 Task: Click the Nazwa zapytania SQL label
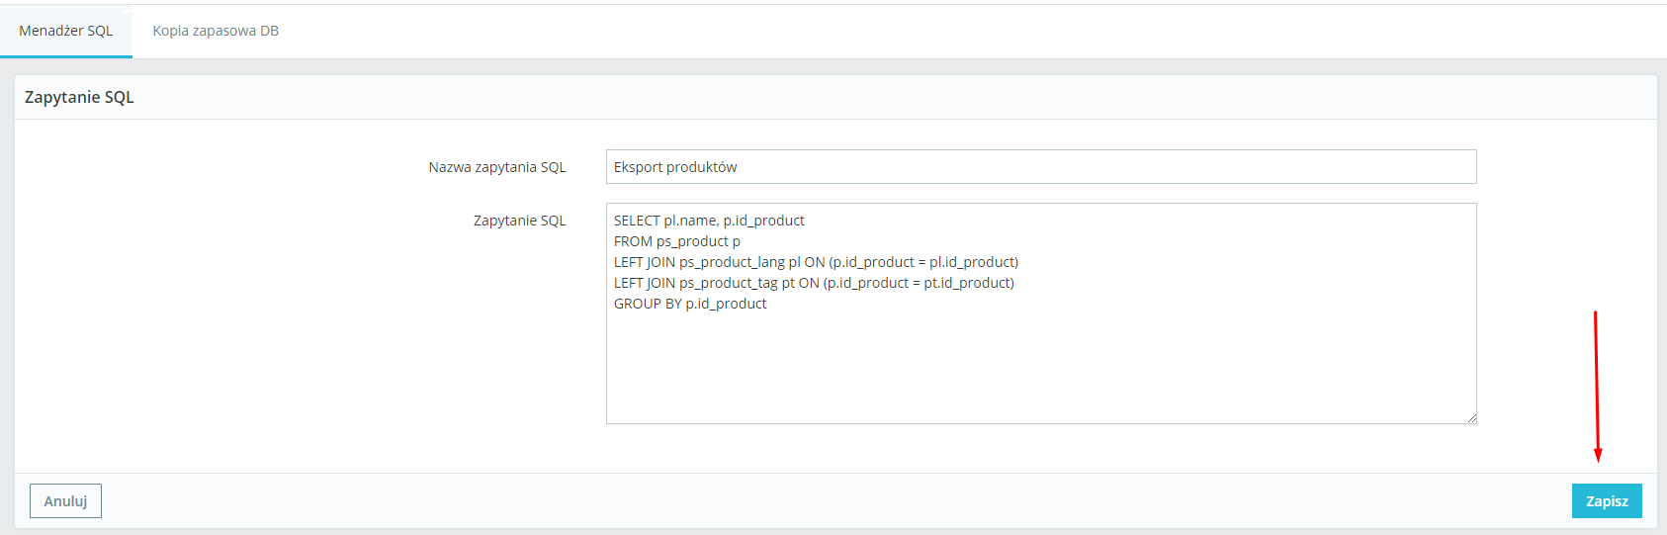496,167
